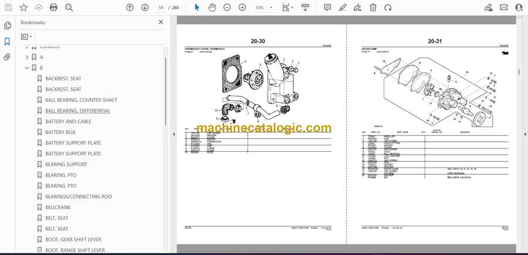Image resolution: width=528 pixels, height=255 pixels.
Task: Open the Attachments paperclip panel
Action: point(7,57)
